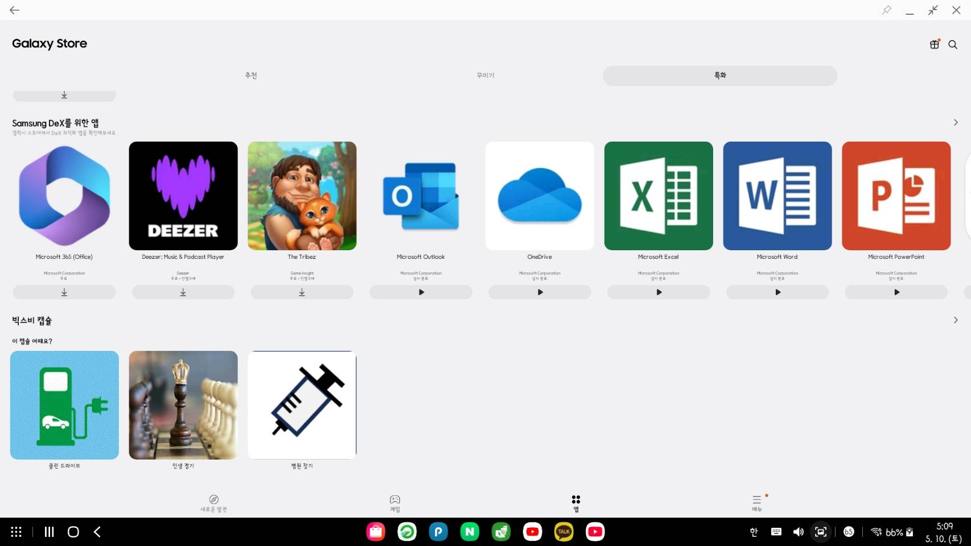
Task: Switch to the 추천 tab
Action: 251,76
